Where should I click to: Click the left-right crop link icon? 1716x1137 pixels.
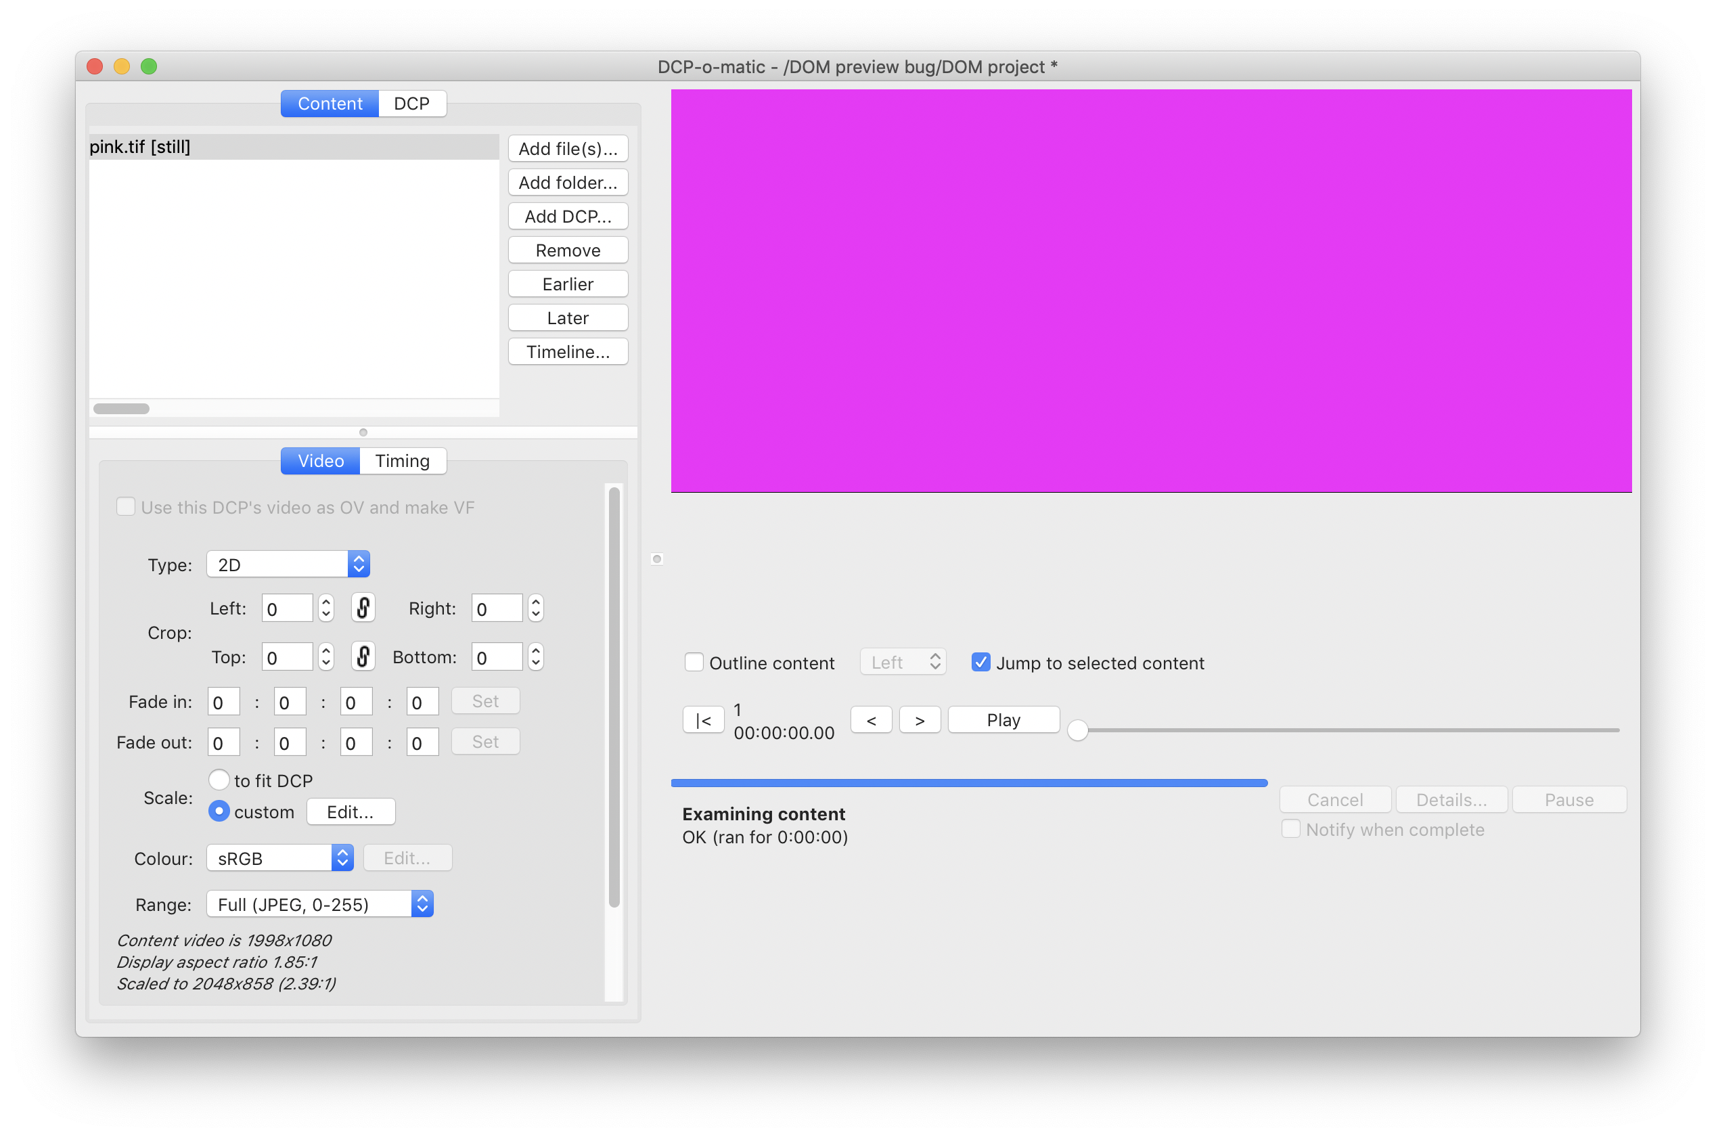363,608
